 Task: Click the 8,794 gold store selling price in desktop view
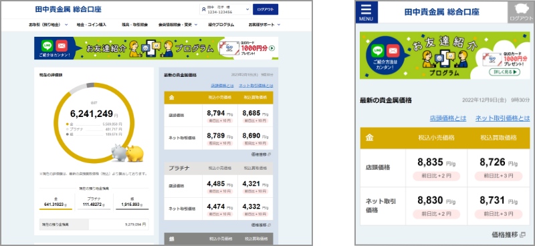click(216, 113)
